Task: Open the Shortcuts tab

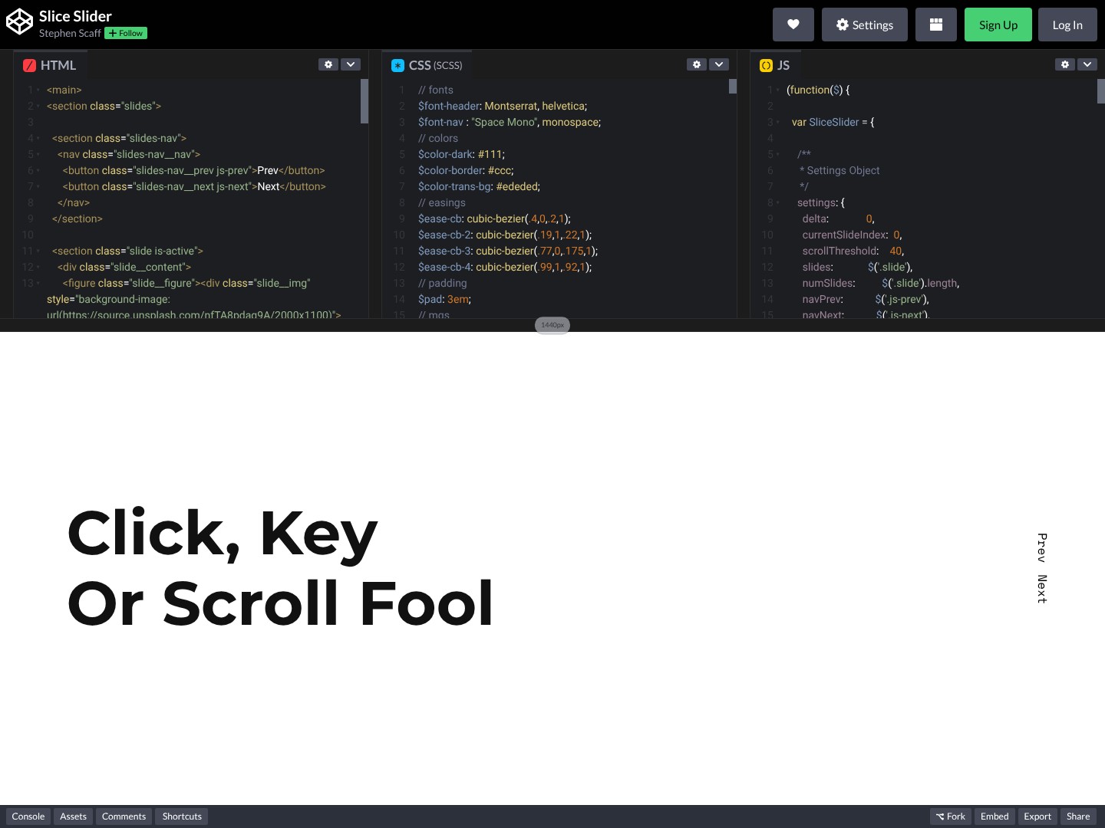Action: tap(182, 816)
